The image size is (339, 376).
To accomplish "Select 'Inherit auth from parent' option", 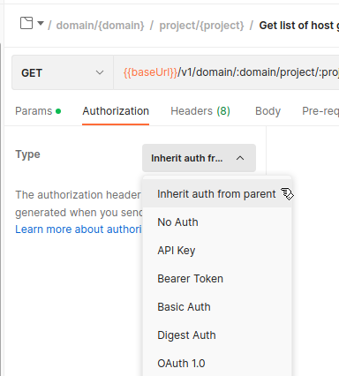I will pyautogui.click(x=217, y=194).
